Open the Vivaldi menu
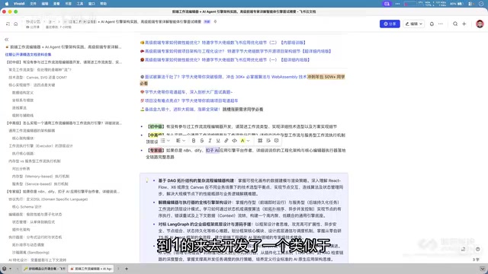 [x=19, y=4]
